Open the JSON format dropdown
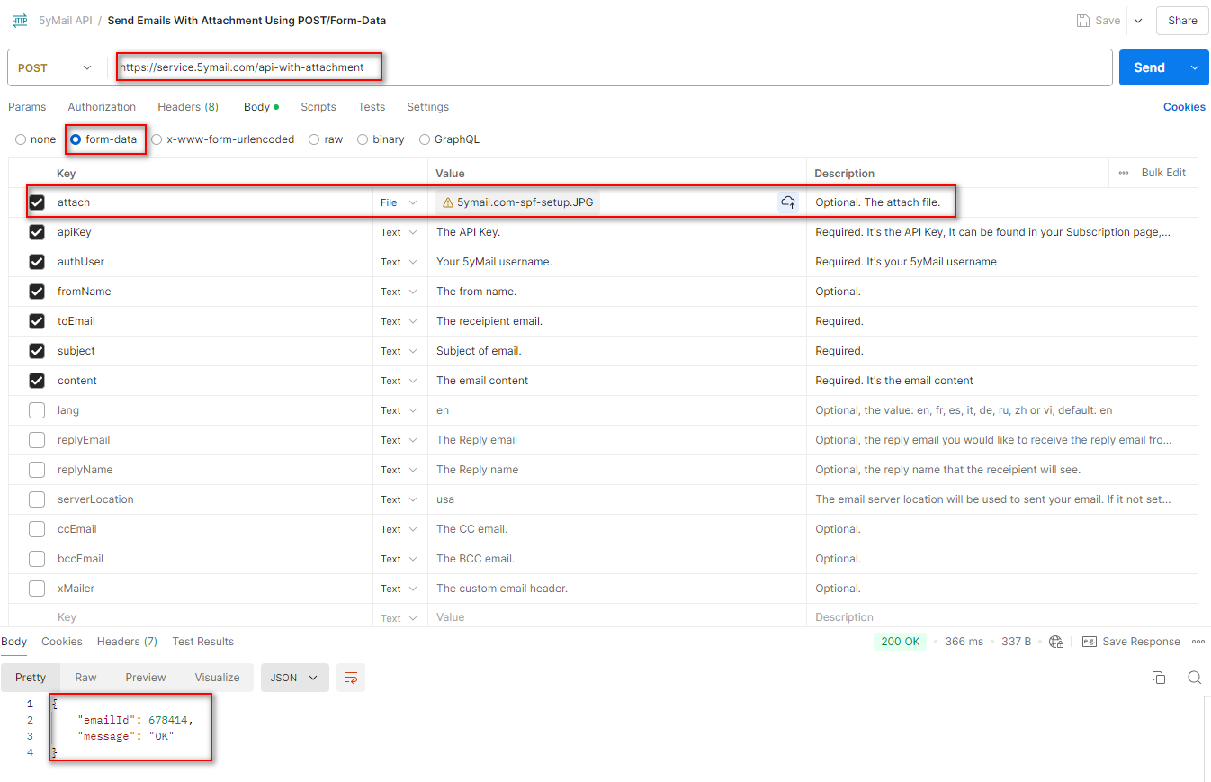This screenshot has height=782, width=1211. pos(295,678)
